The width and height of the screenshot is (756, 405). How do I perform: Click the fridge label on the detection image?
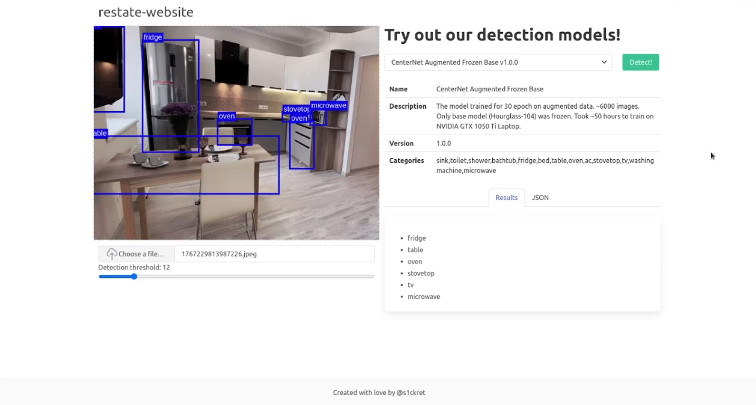(x=153, y=37)
